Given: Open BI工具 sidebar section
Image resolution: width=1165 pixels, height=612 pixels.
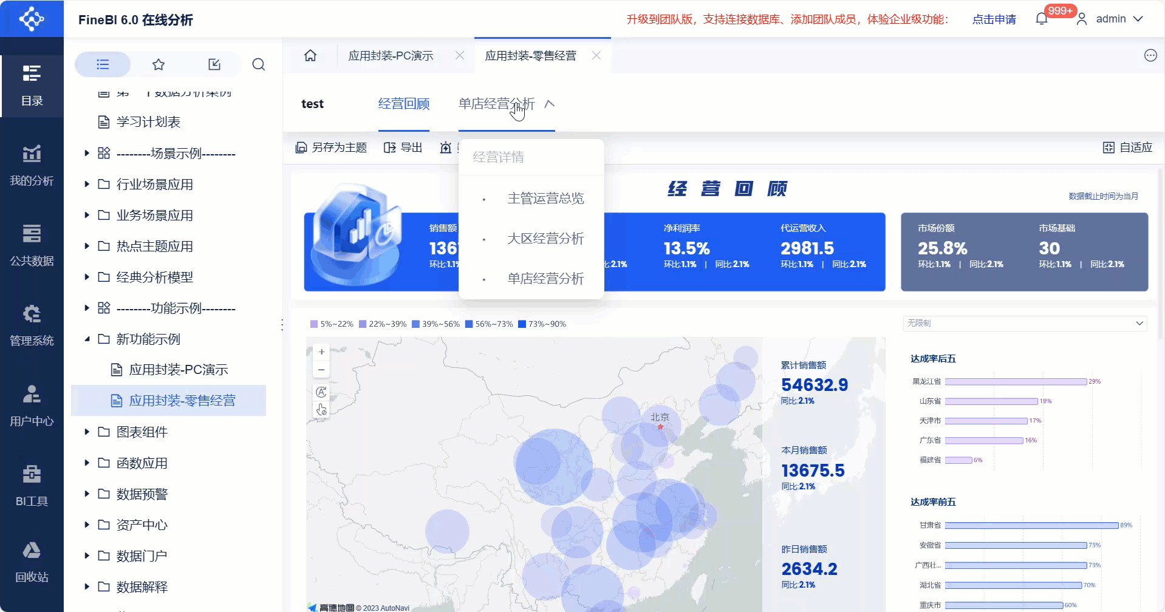Looking at the screenshot, I should tap(32, 486).
